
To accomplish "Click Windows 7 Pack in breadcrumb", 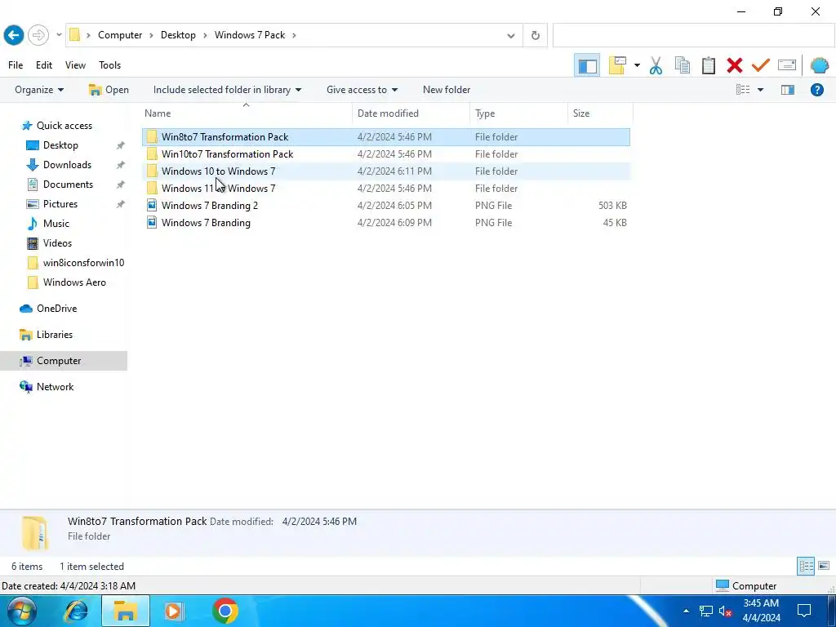I will click(250, 35).
